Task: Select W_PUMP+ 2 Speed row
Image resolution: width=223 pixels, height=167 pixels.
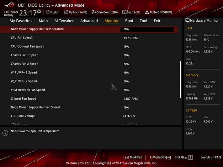Action: pyautogui.click(x=89, y=81)
